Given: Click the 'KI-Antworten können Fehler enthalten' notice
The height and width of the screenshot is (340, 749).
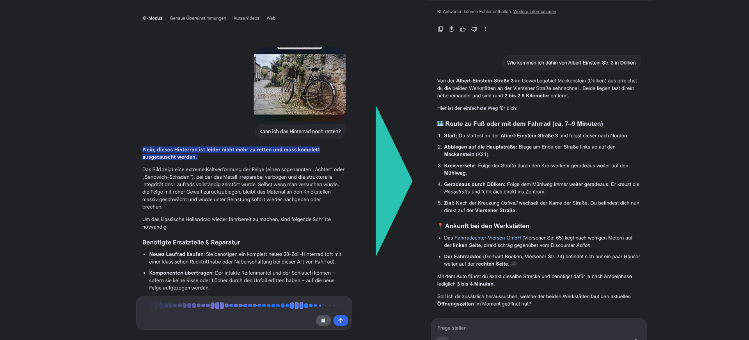Looking at the screenshot, I should click(474, 12).
